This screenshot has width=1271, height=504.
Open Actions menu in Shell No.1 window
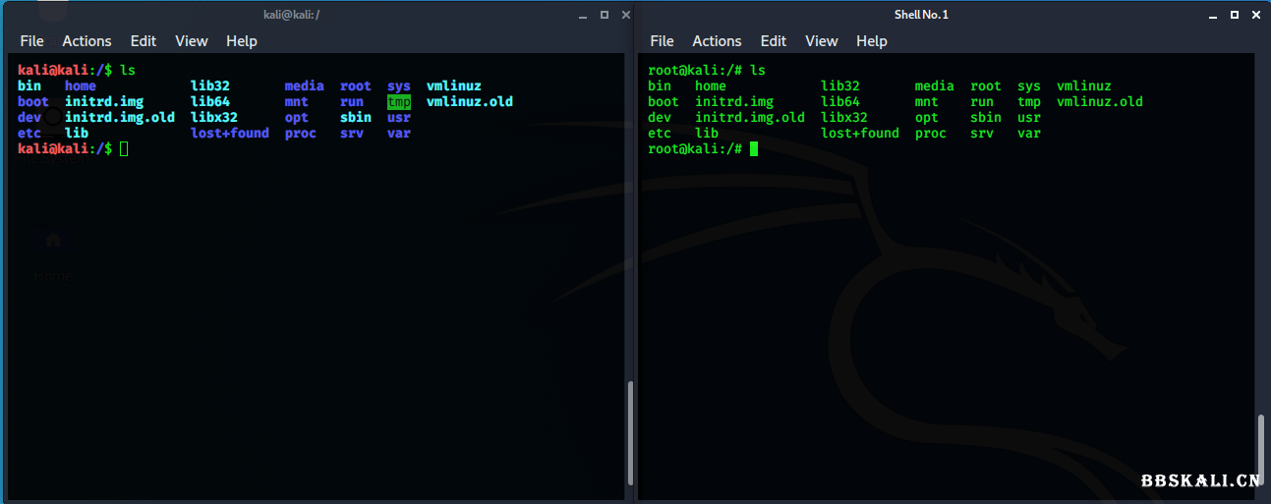click(717, 40)
